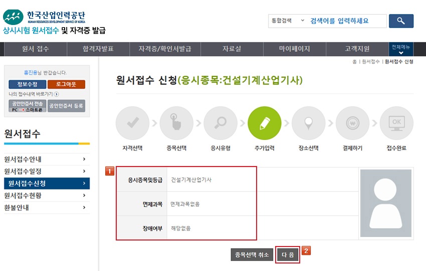This screenshot has width=426, height=271.
Task: Click the applicant profile photo placeholder
Action: coord(385,203)
